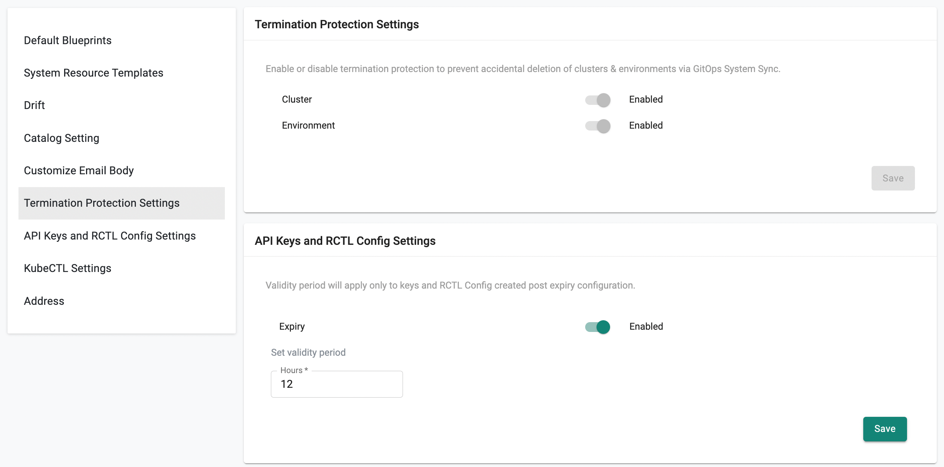Open Default Blueprints in the sidebar
Screen dimensions: 944x467
click(68, 40)
